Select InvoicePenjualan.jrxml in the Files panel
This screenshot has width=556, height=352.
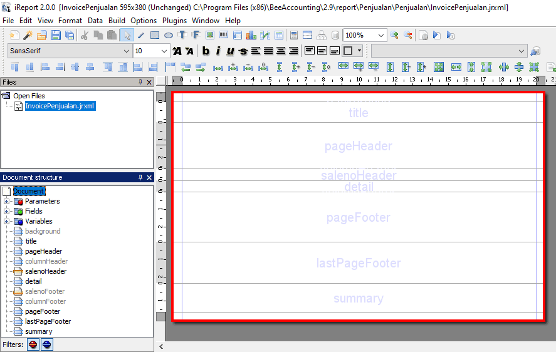(60, 106)
